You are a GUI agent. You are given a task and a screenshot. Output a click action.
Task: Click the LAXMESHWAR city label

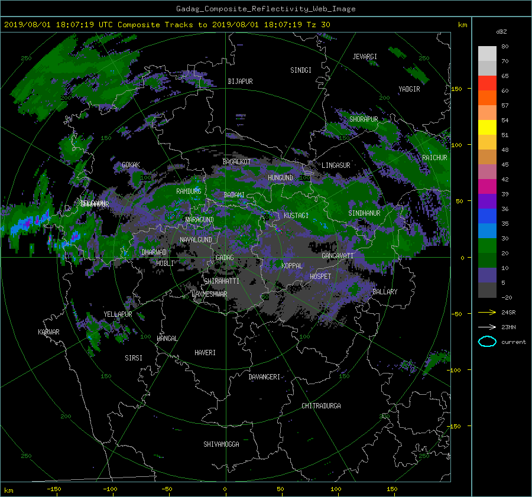209,294
